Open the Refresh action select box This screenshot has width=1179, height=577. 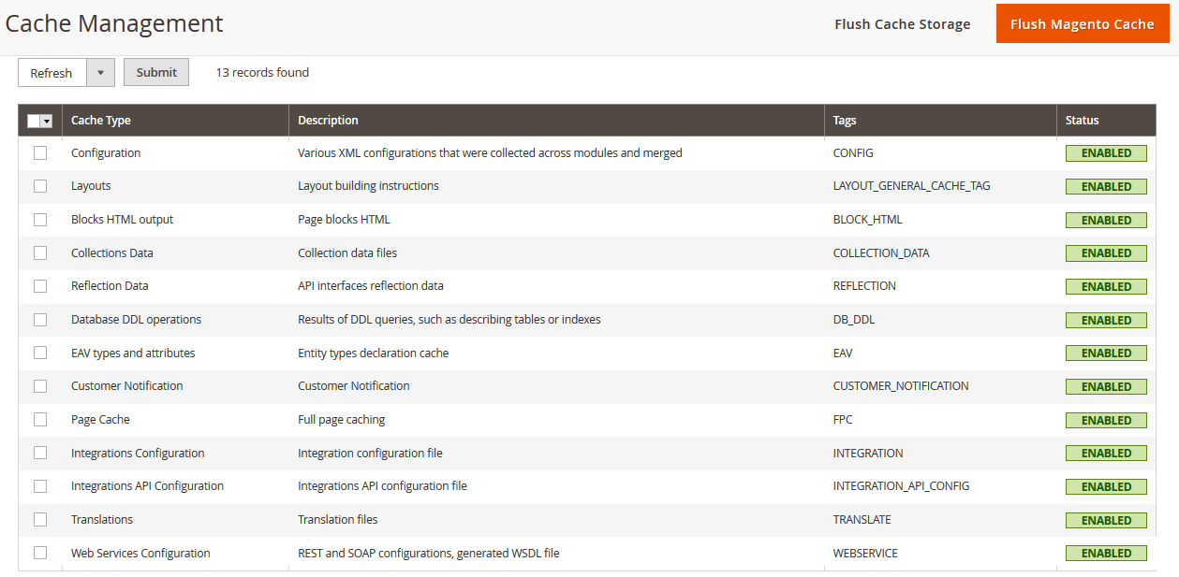pyautogui.click(x=66, y=72)
